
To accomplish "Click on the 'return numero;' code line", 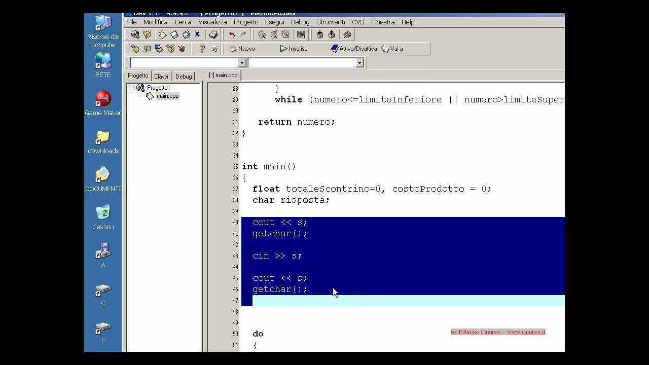I will 297,122.
